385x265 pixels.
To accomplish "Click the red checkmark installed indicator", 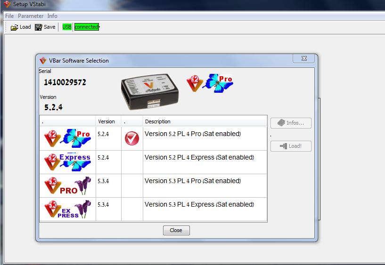I will (132, 138).
